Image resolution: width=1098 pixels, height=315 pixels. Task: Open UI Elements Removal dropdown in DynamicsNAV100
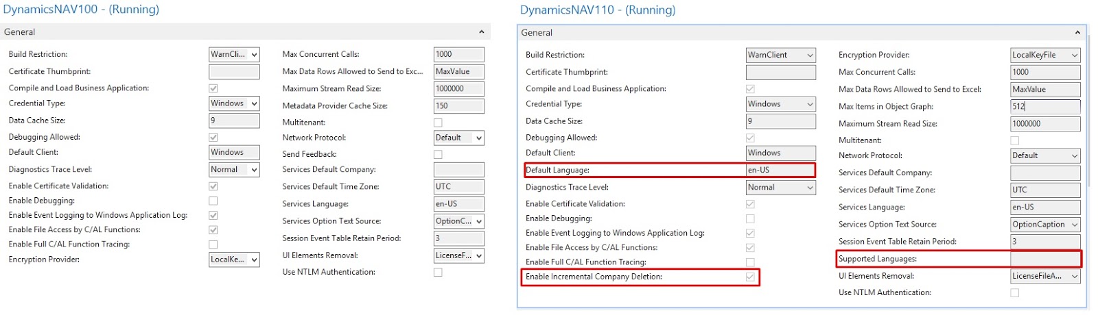coord(459,255)
